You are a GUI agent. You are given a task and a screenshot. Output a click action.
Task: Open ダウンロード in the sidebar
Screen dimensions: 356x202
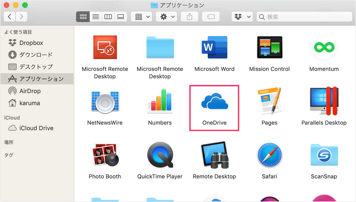click(37, 55)
